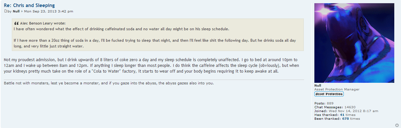Click "Alec Benson Leary wrote:" quote header
This screenshot has height=128, width=401.
[43, 23]
